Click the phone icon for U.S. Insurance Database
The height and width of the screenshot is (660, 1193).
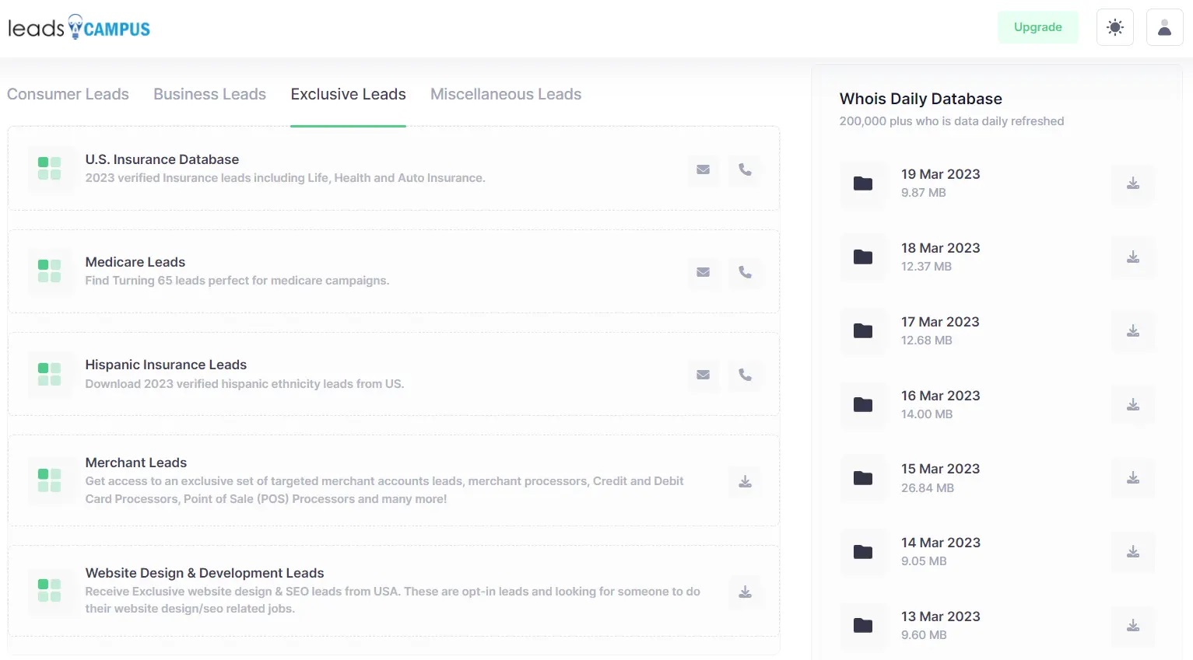[745, 169]
